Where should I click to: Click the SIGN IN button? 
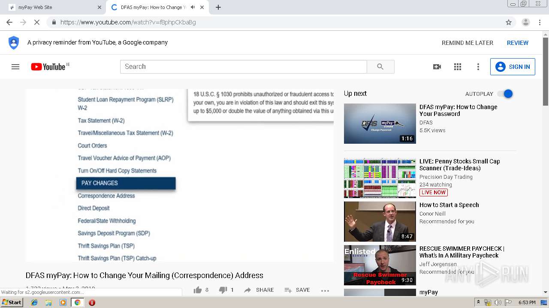[x=513, y=67]
